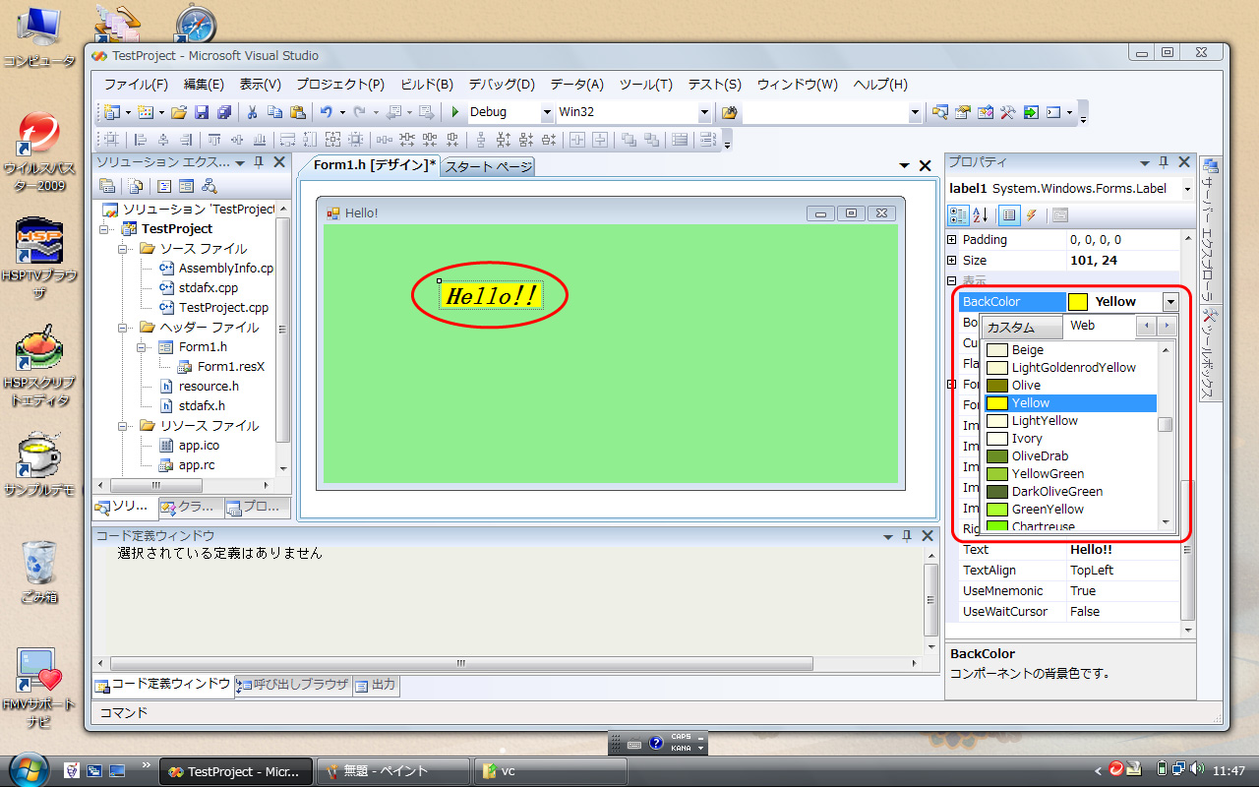Collapse the Form1.h tree node
The width and height of the screenshot is (1259, 787).
pyautogui.click(x=144, y=347)
